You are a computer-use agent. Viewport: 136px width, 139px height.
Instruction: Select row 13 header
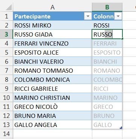tap(6, 125)
